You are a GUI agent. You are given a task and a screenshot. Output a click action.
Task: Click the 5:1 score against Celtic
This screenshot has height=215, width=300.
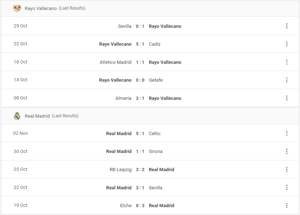[140, 133]
